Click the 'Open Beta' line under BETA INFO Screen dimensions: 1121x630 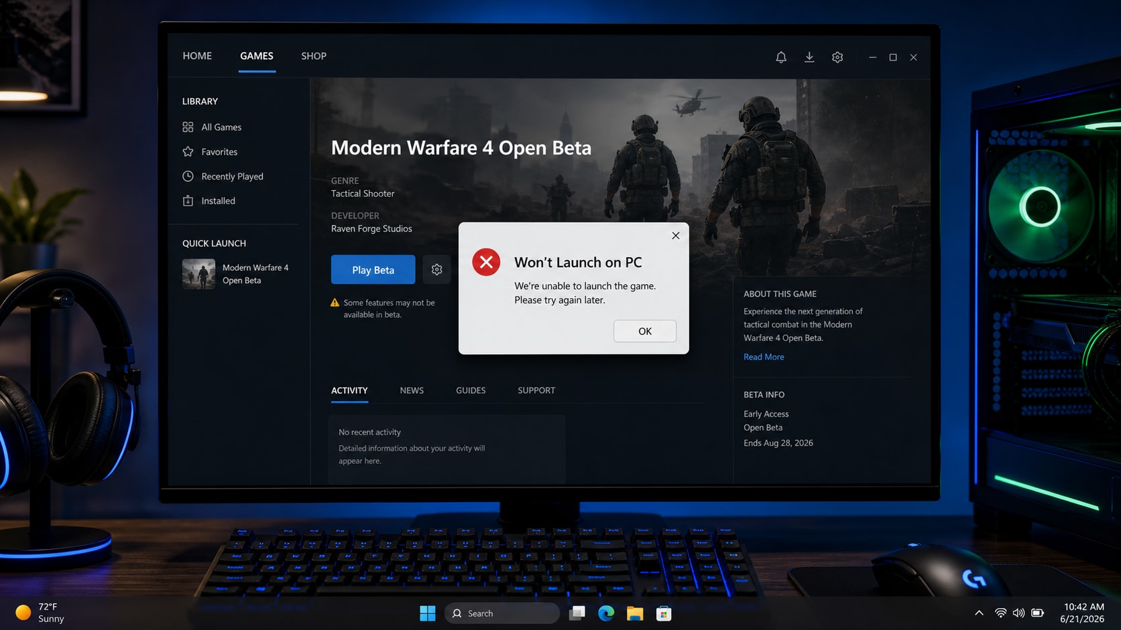coord(763,428)
